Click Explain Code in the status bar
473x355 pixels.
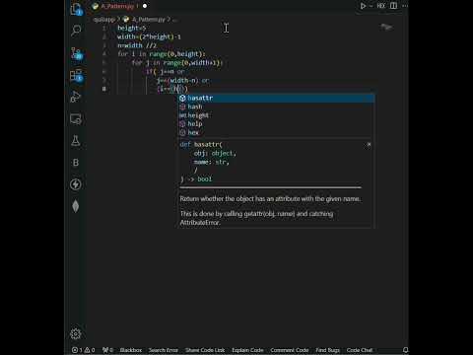pos(247,350)
